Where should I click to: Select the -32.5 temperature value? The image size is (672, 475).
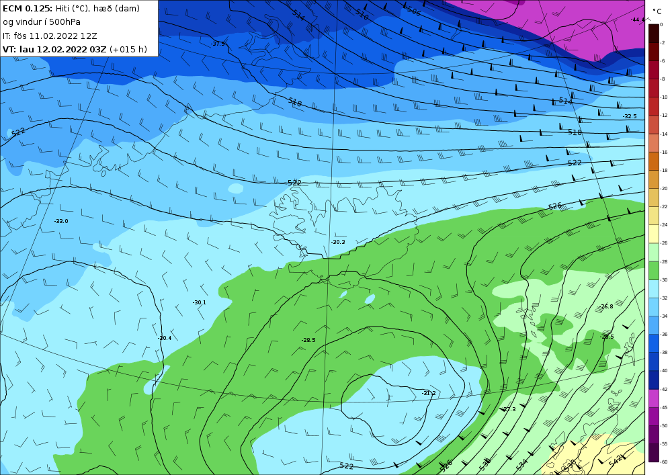tap(630, 116)
